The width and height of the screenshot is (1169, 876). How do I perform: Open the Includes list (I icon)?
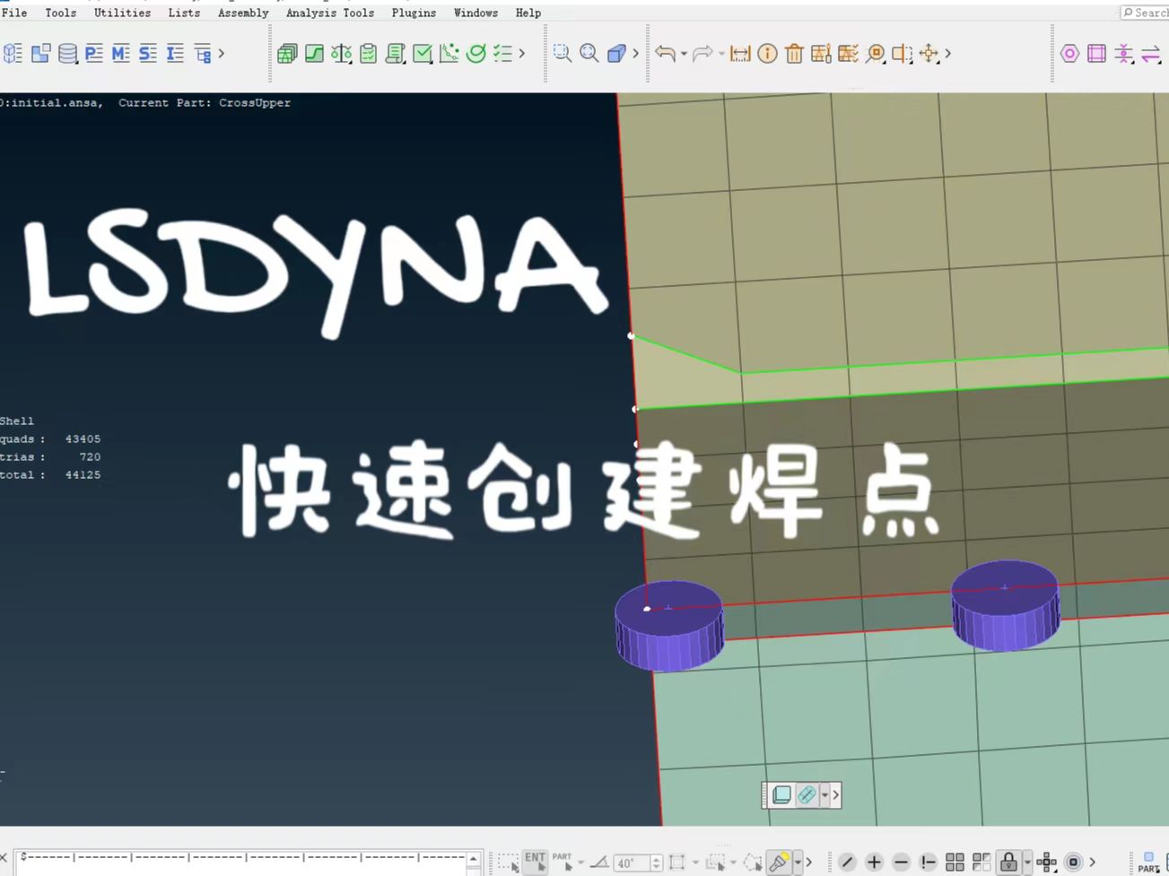(175, 54)
